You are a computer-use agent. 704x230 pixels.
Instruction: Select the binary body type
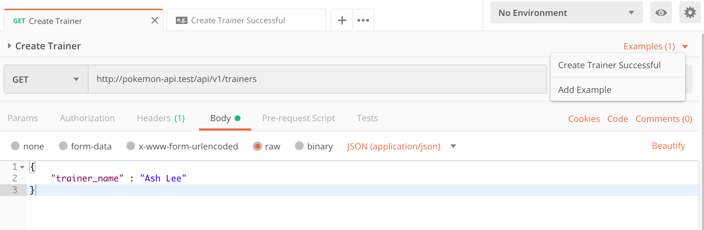(299, 146)
